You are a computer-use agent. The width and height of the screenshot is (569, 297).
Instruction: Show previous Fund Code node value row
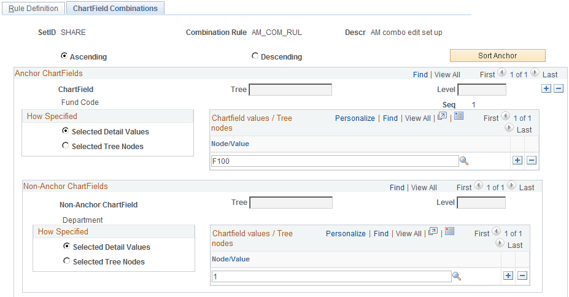(506, 116)
